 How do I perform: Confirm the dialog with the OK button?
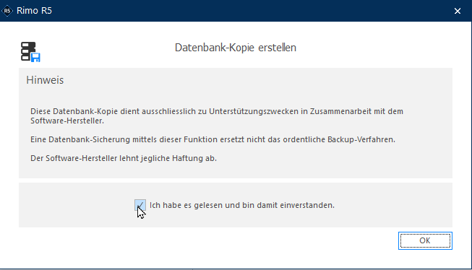click(425, 240)
